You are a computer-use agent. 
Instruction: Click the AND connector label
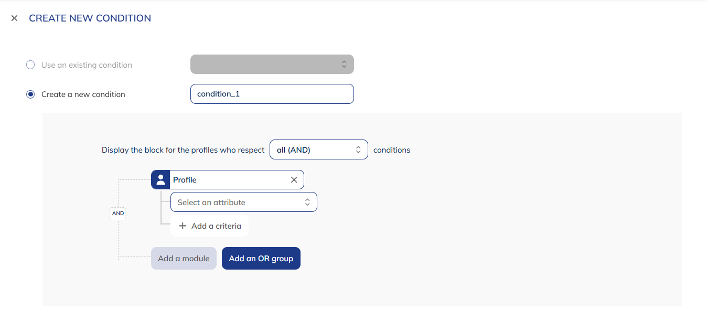coord(118,213)
